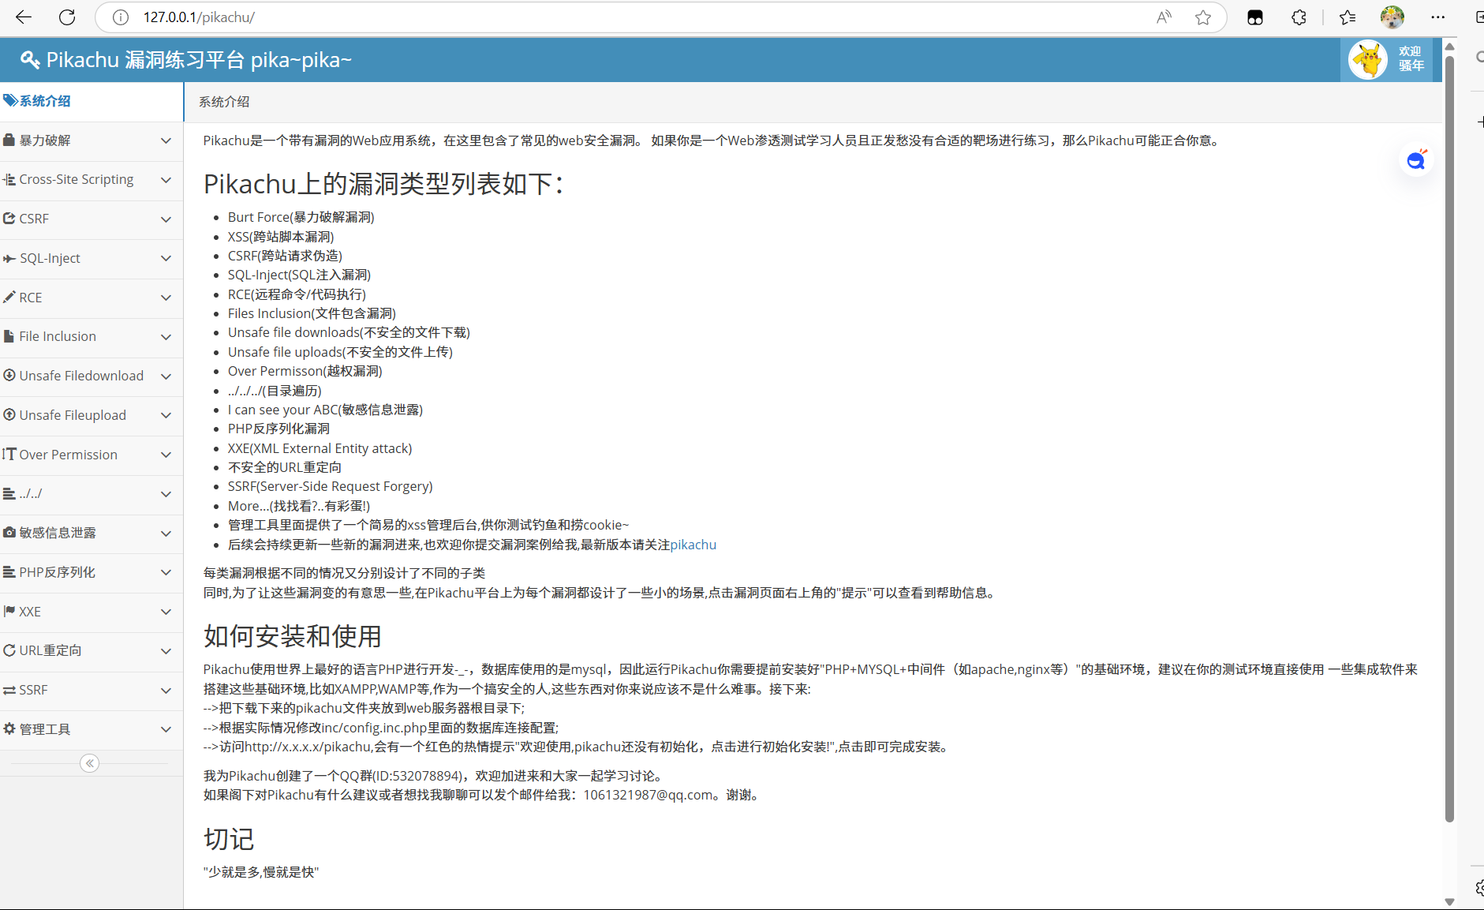This screenshot has height=910, width=1484.
Task: Click the XXE sidebar label
Action: (x=30, y=612)
